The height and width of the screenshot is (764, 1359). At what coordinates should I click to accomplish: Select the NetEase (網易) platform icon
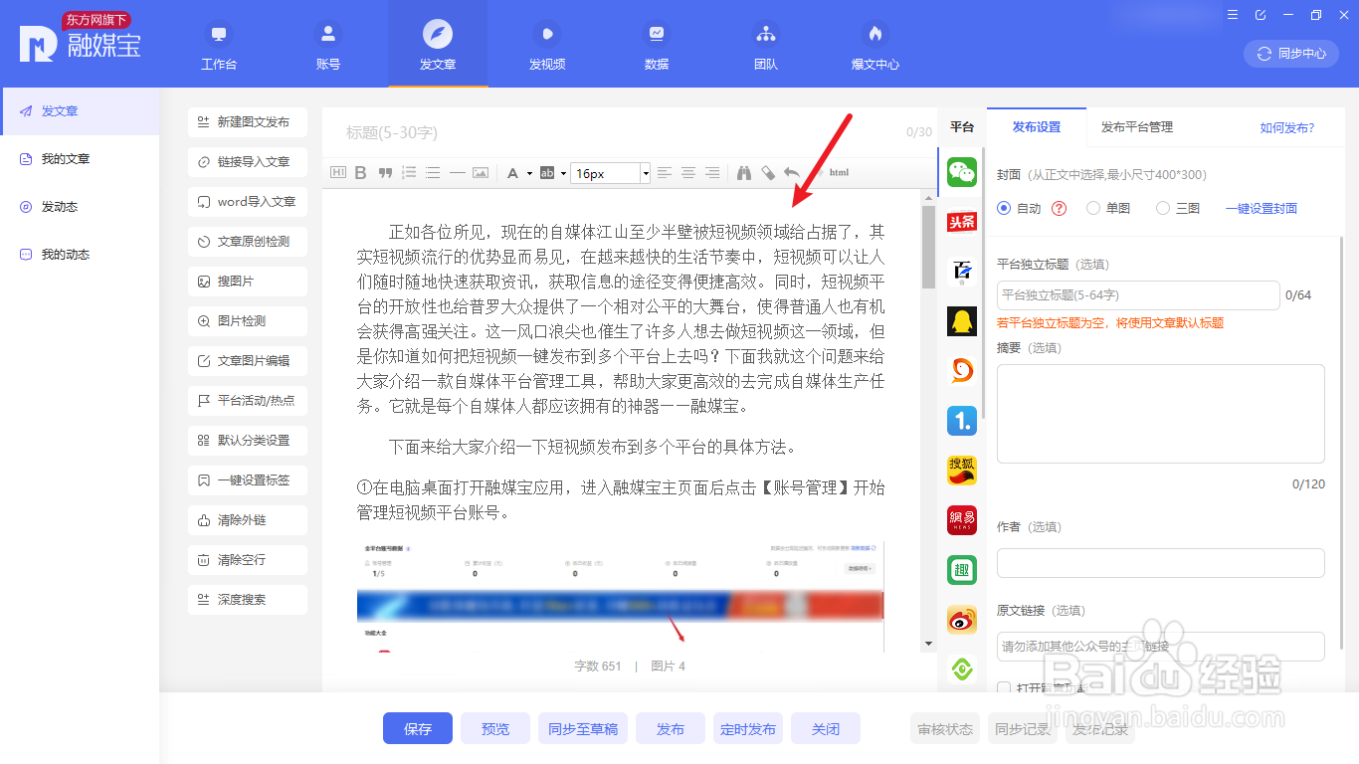[x=962, y=520]
